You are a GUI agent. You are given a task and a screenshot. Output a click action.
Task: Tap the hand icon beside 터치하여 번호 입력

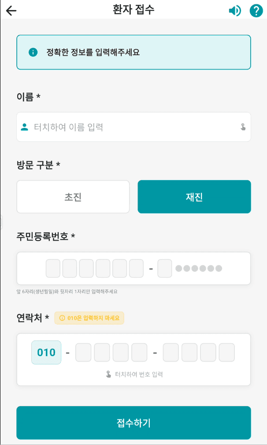point(108,375)
